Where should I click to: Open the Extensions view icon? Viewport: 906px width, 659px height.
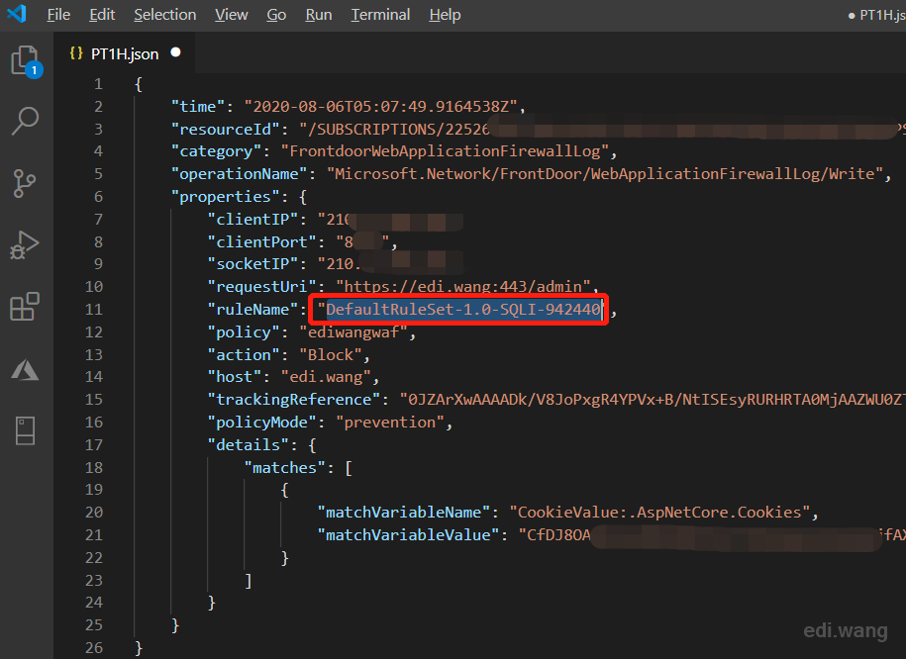pos(25,306)
